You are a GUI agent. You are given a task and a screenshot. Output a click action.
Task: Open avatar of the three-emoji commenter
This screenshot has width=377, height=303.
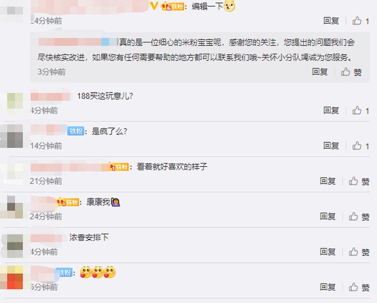[x=14, y=277]
